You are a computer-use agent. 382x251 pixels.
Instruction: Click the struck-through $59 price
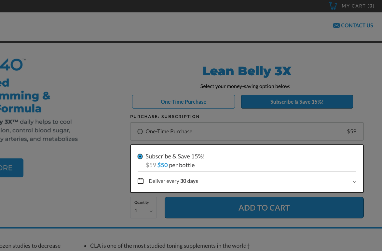(x=151, y=165)
